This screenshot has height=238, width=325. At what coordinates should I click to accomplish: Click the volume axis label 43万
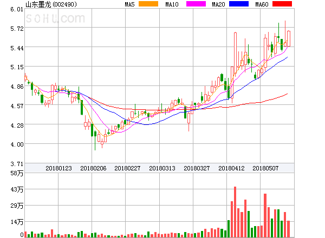point(17,189)
